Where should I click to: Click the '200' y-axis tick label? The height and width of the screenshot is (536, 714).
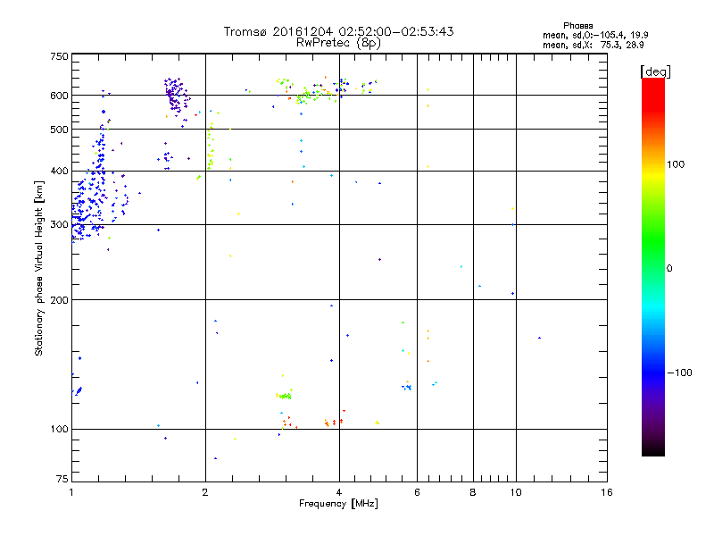pos(59,300)
